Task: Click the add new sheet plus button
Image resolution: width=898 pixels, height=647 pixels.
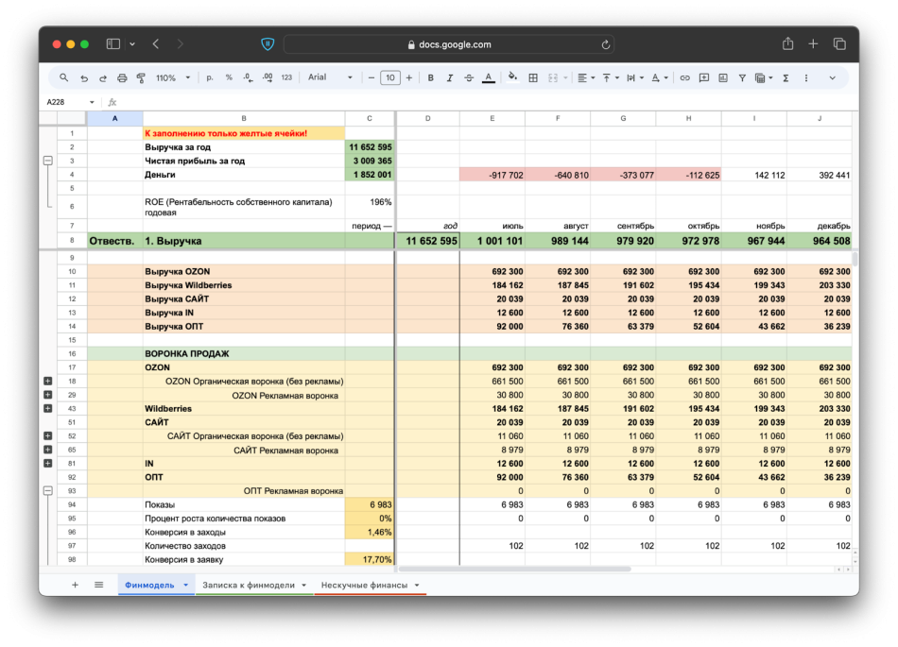Action: pos(76,586)
